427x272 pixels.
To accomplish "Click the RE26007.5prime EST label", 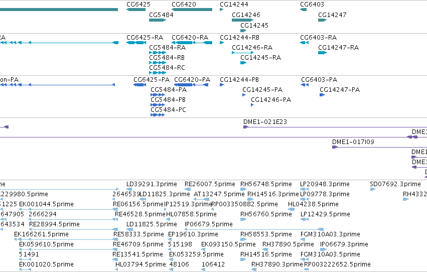I will click(x=210, y=184).
